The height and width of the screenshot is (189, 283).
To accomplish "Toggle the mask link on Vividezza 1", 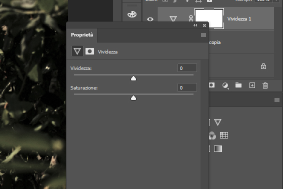I will point(191,18).
